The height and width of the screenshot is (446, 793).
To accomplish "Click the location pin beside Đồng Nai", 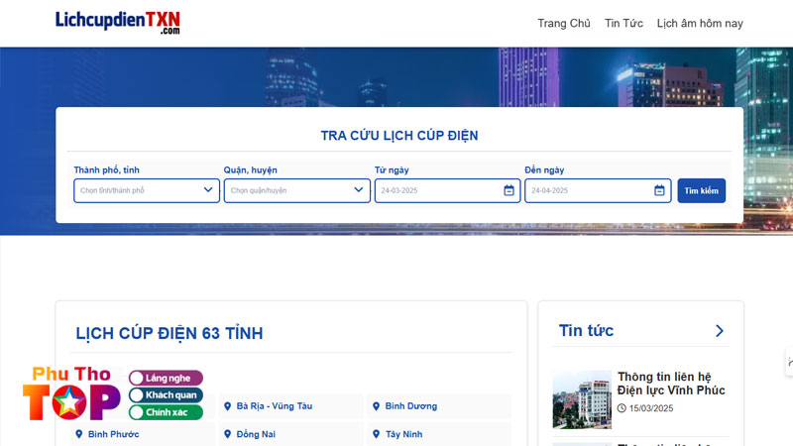I will click(228, 434).
